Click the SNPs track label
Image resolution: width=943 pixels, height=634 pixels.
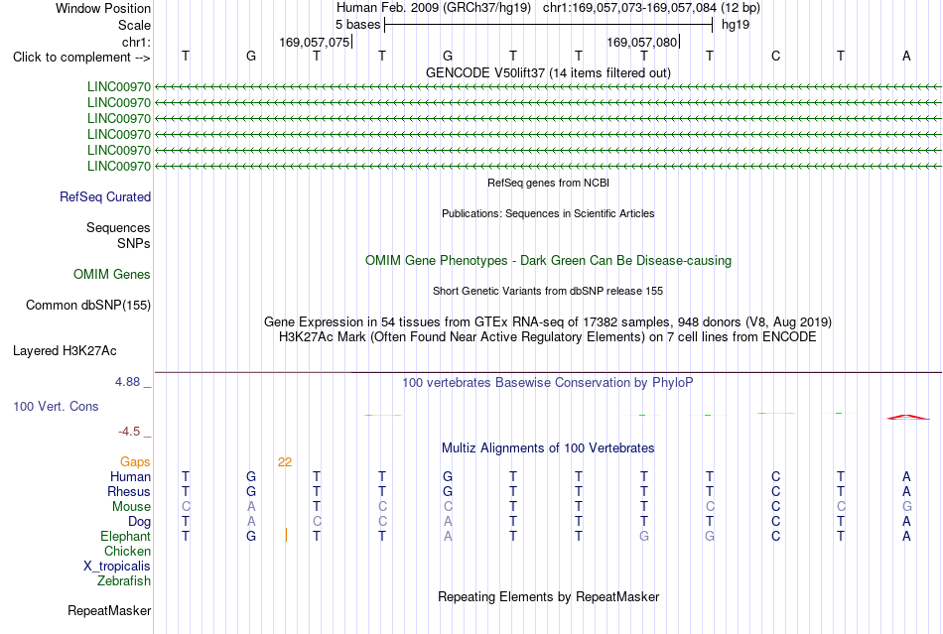[134, 243]
